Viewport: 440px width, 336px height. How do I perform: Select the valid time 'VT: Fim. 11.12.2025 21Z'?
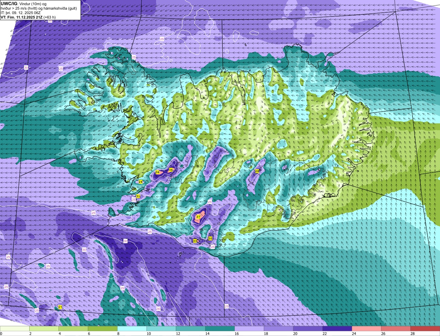21,17
